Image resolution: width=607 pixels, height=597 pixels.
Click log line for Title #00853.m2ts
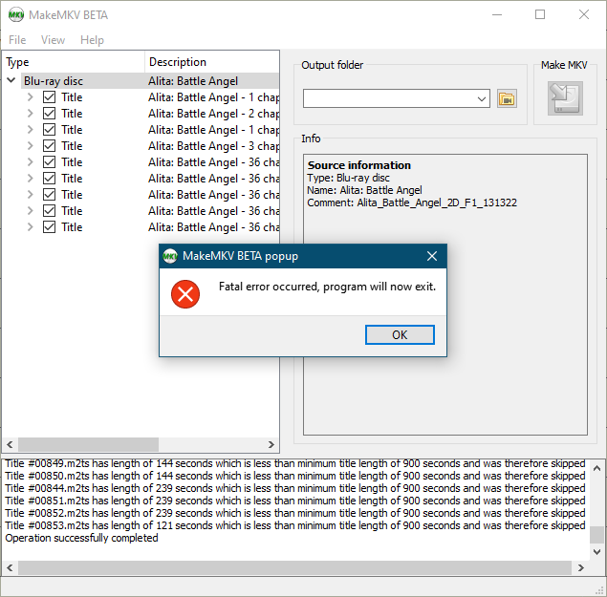tap(295, 525)
